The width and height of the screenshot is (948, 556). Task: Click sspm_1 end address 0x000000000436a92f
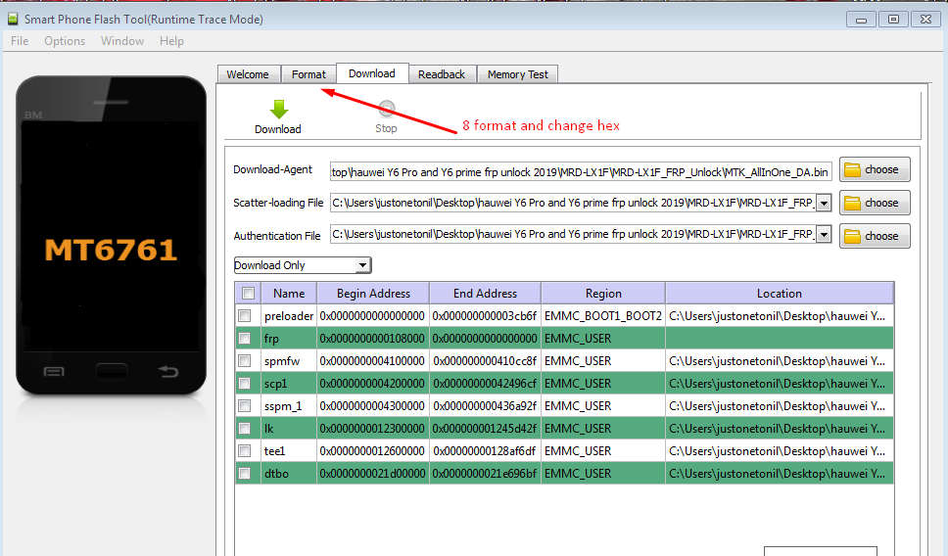tap(485, 406)
